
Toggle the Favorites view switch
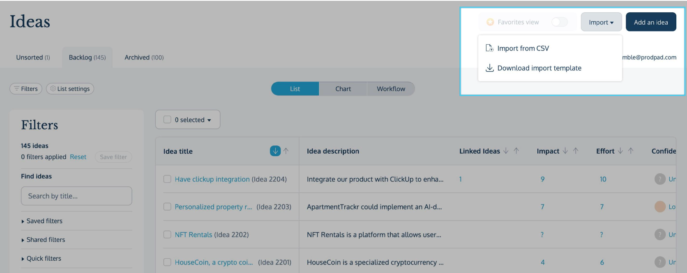click(x=560, y=22)
